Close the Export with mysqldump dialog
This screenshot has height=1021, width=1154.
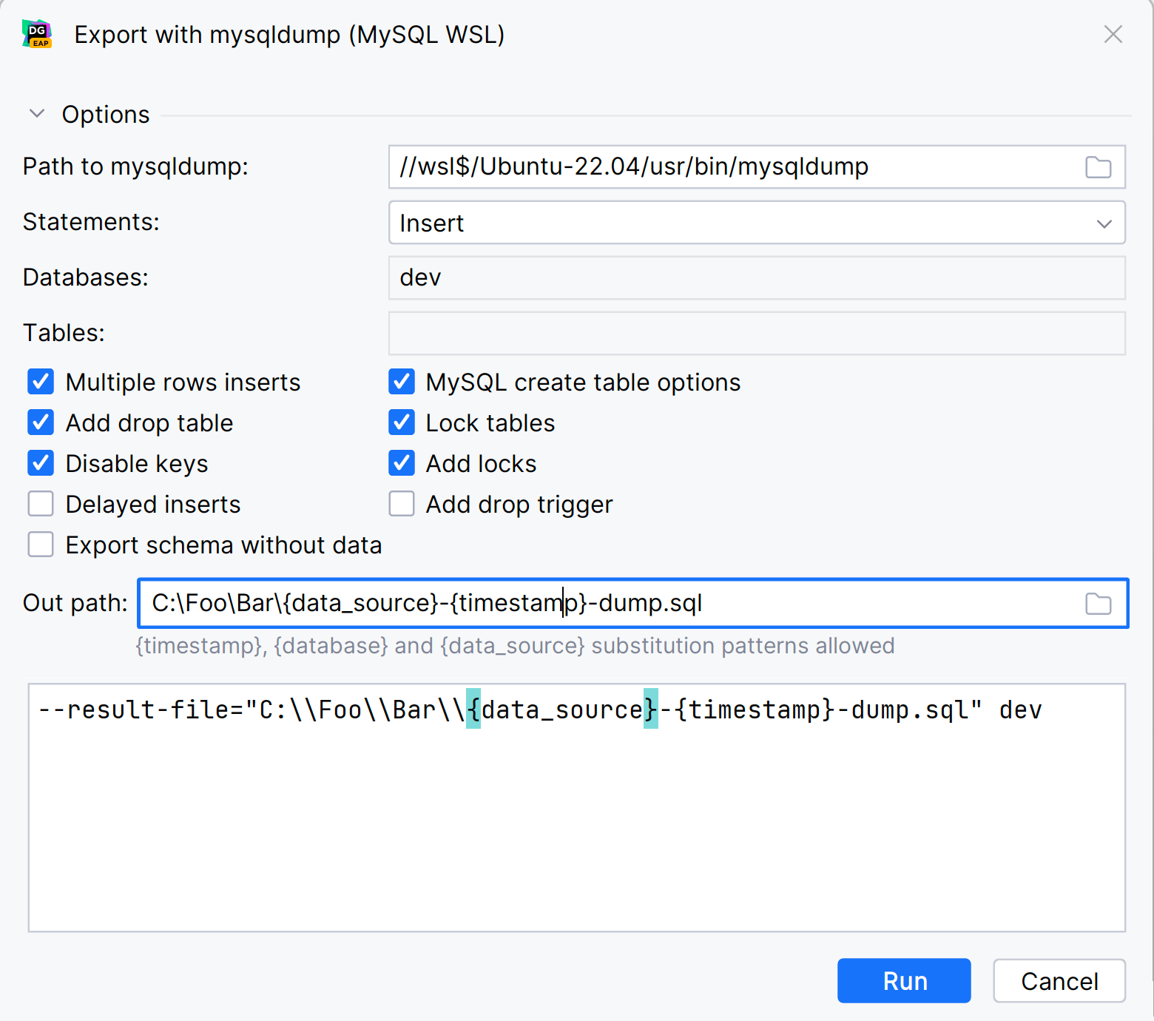1113,34
